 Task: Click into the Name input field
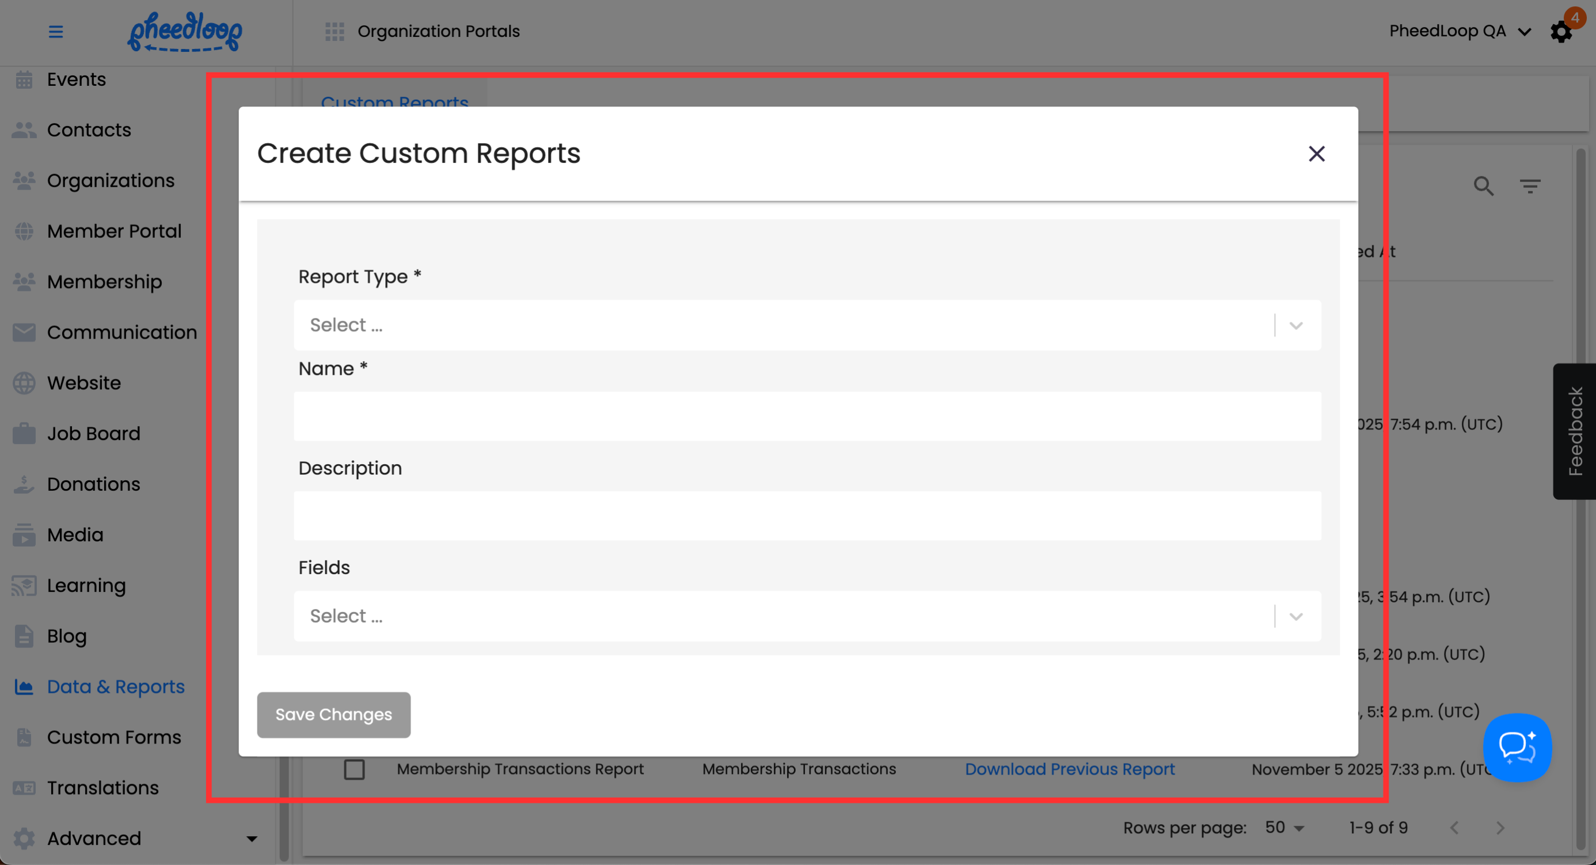pos(807,416)
